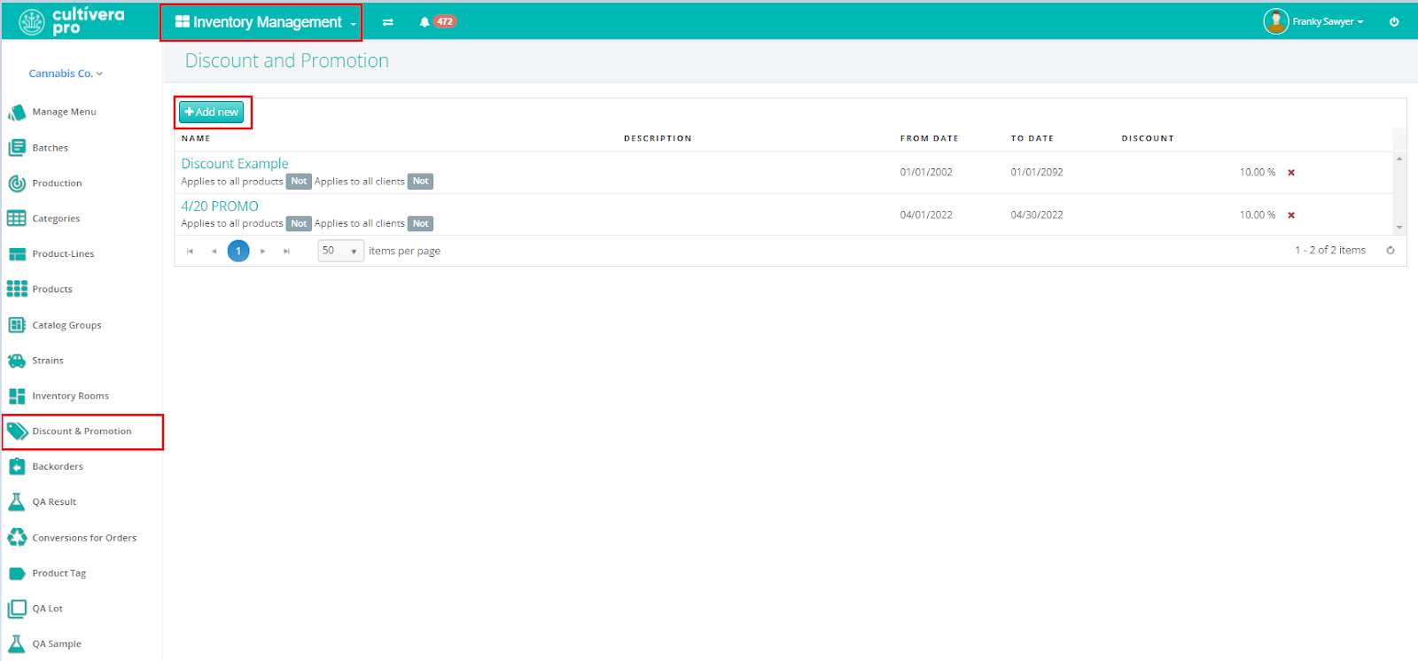This screenshot has width=1418, height=661.
Task: Click the switch arrows icon in header
Action: [387, 22]
